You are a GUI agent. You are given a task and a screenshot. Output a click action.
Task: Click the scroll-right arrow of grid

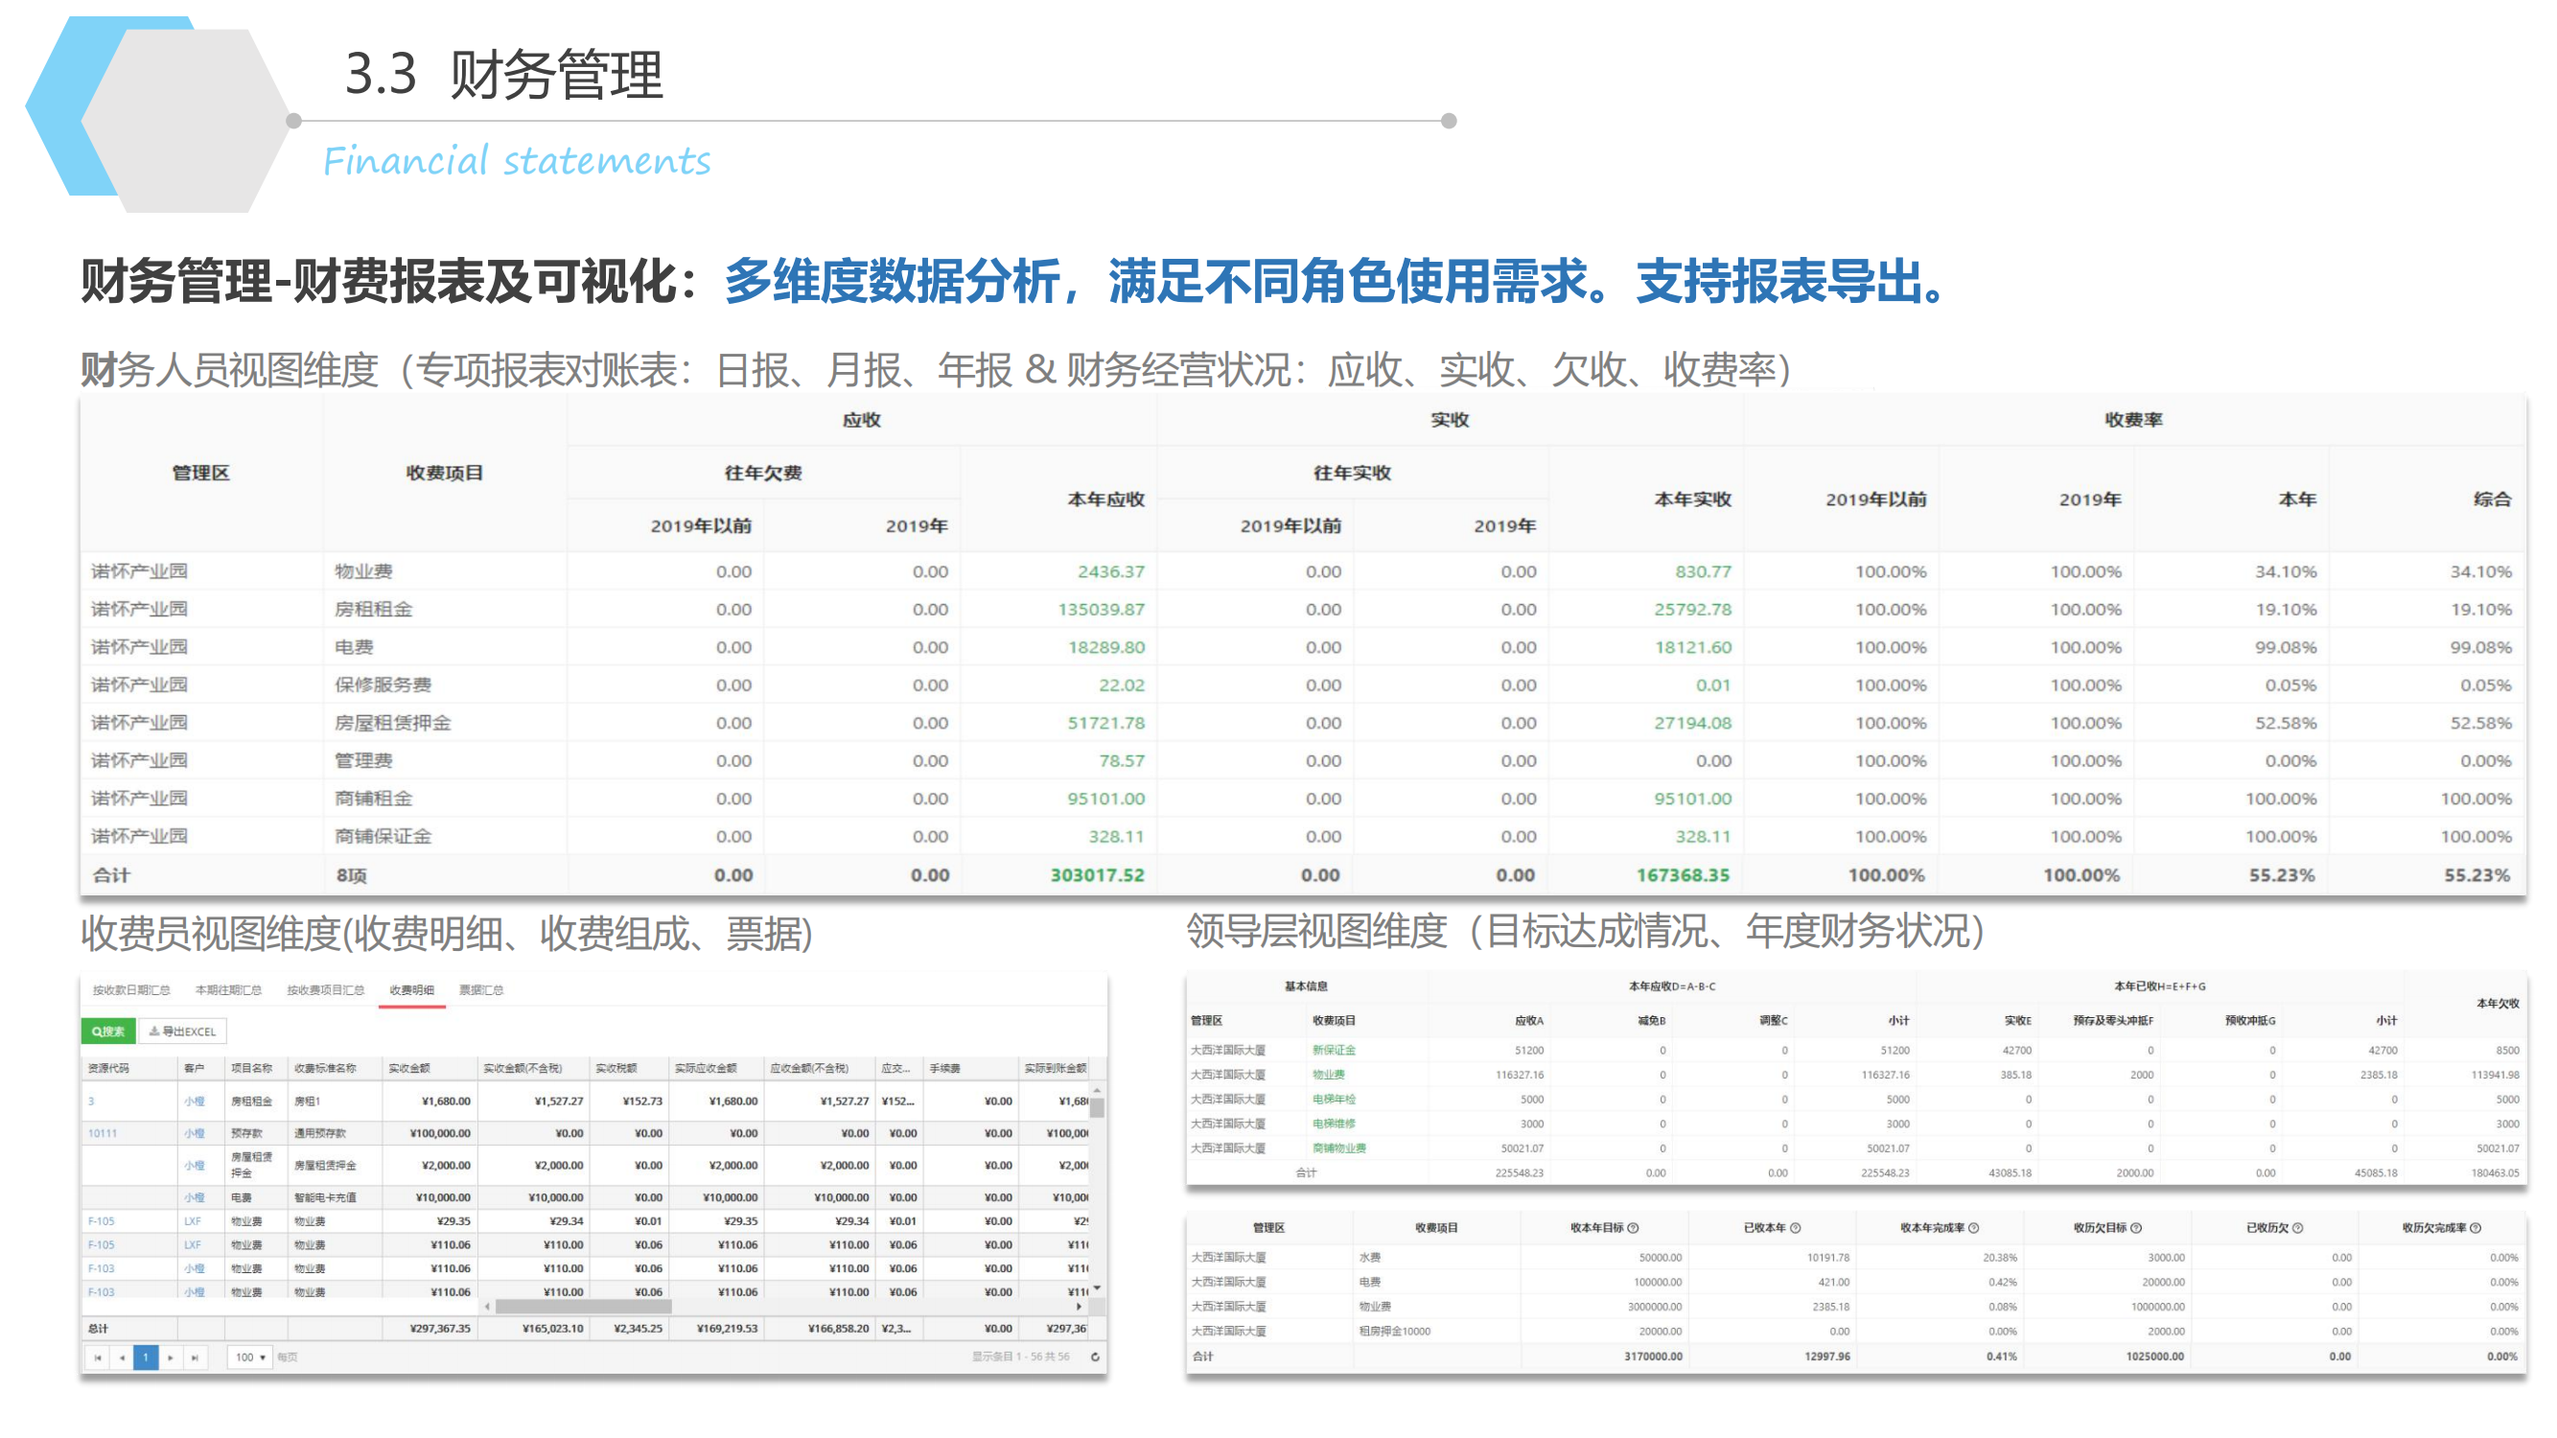pyautogui.click(x=1079, y=1307)
